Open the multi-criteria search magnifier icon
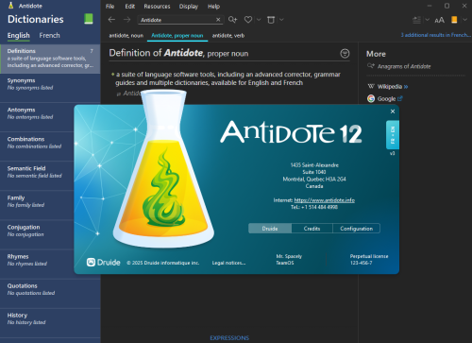The width and height of the screenshot is (472, 343). [x=232, y=20]
